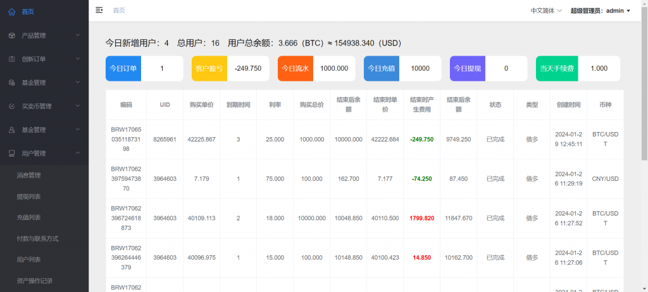Click the ending price 40110.500
Screen dimensions: 648x292
[x=385, y=219]
